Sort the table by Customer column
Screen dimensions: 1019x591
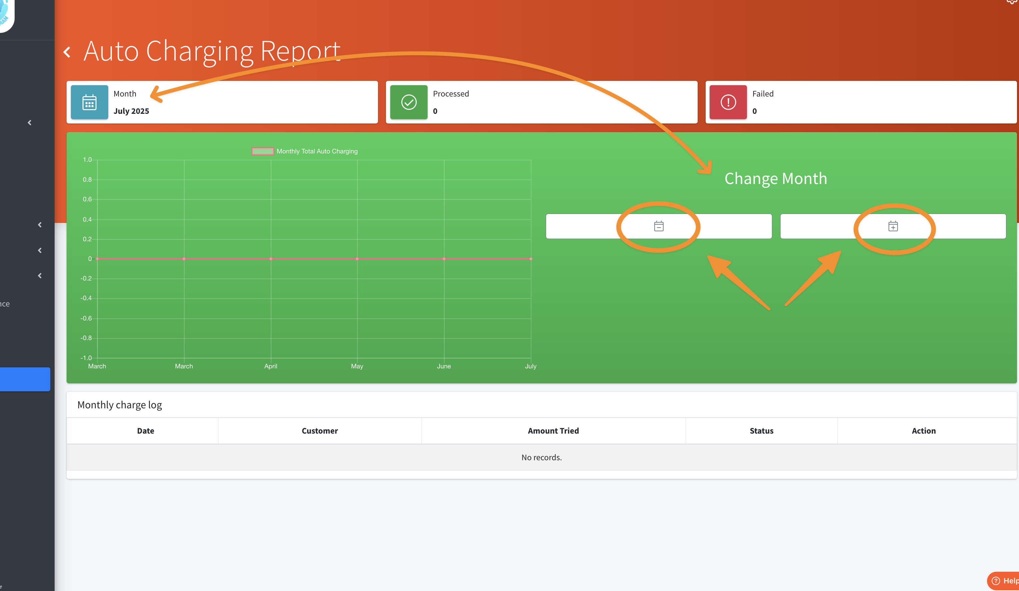tap(319, 431)
